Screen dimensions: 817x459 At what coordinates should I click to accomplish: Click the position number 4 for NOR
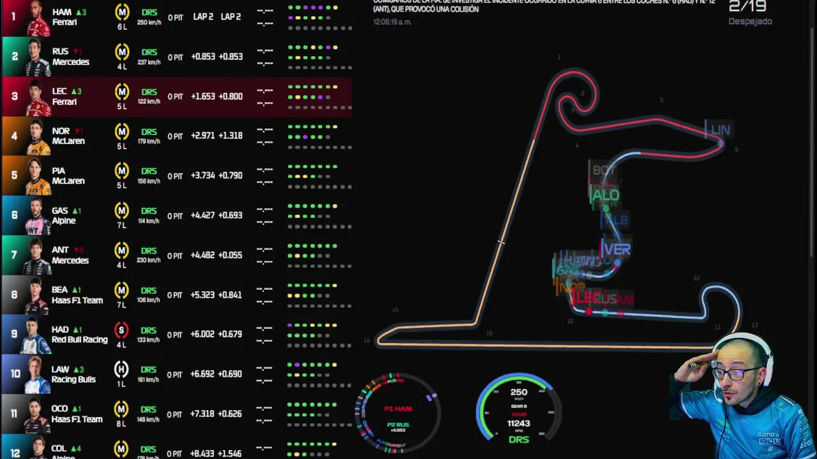[14, 136]
